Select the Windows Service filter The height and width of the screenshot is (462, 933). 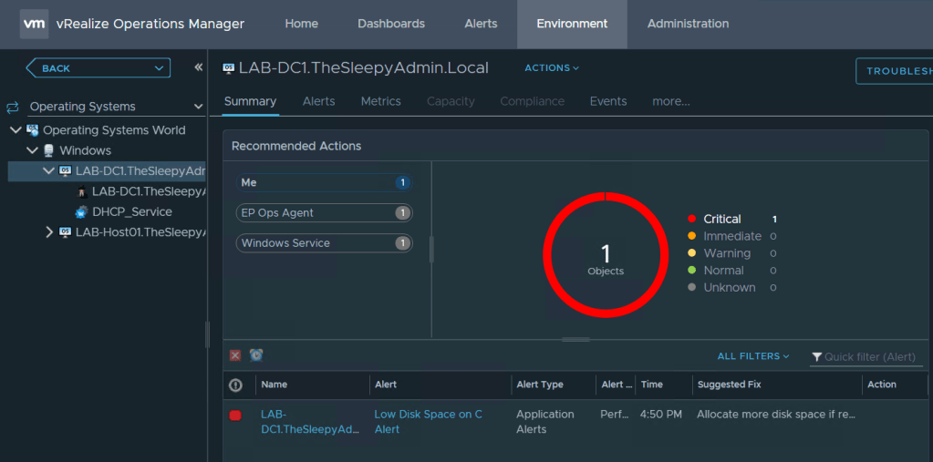pos(323,243)
